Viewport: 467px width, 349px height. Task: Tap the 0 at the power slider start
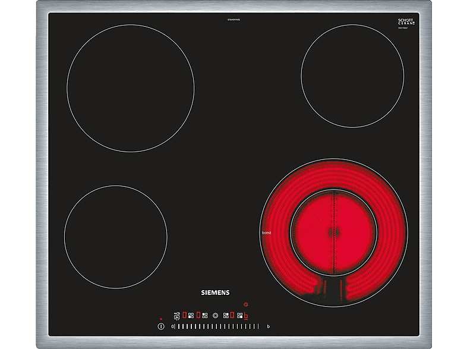[173, 326]
